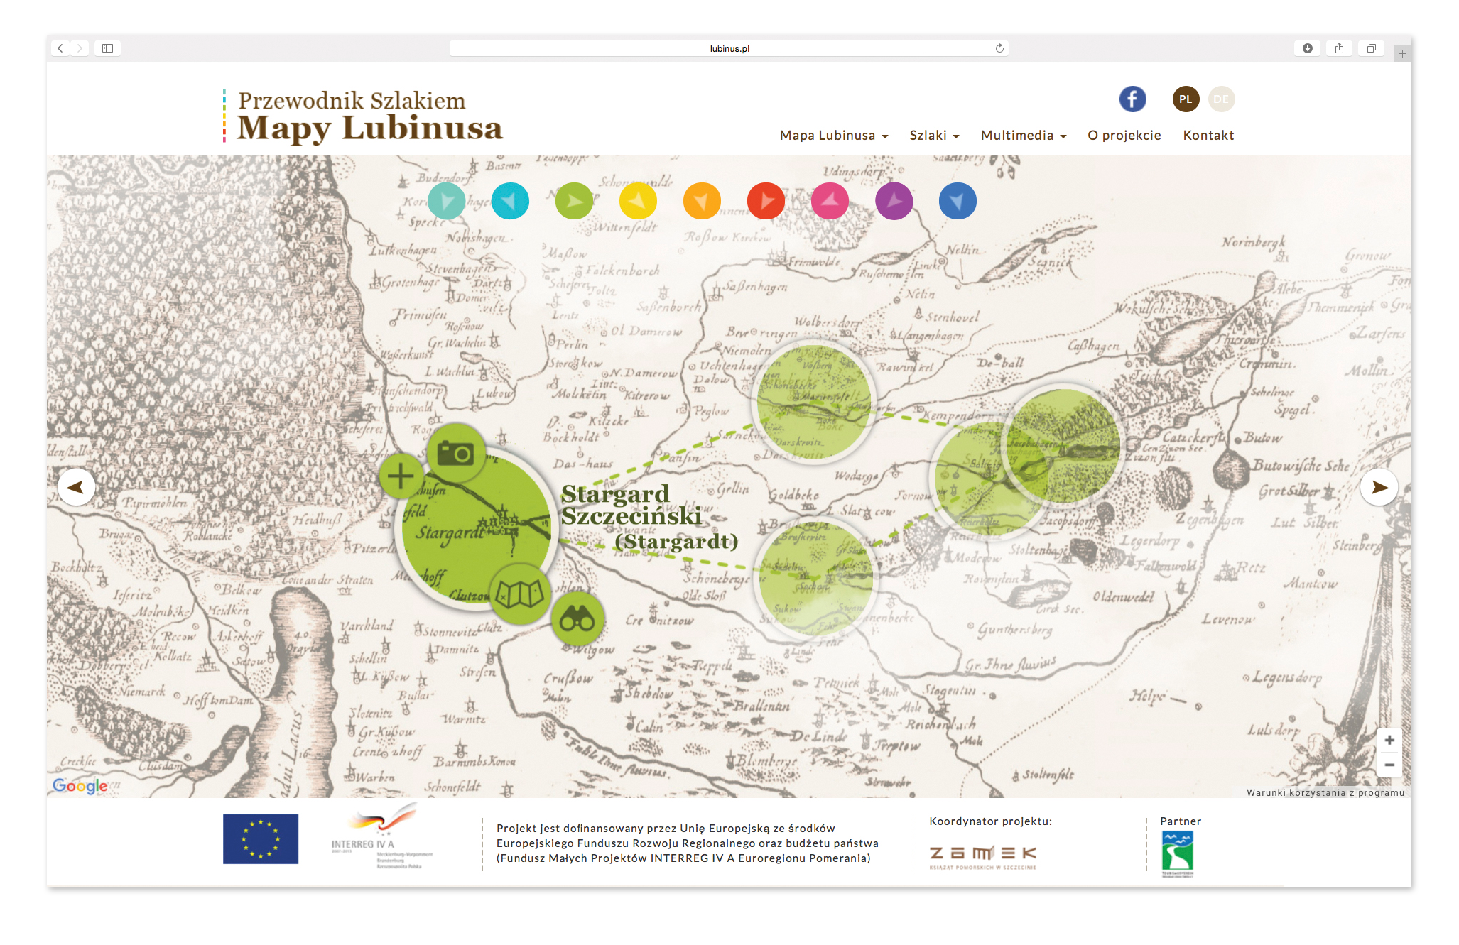This screenshot has width=1459, height=945.
Task: Open the O projekcie page
Action: coord(1124,136)
